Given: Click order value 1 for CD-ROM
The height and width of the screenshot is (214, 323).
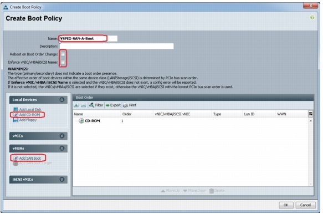Looking at the screenshot, I should [122, 121].
